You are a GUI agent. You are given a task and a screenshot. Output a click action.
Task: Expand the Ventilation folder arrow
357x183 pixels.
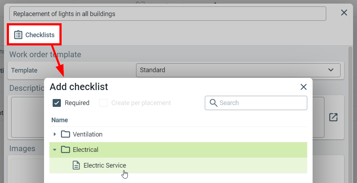[55, 134]
